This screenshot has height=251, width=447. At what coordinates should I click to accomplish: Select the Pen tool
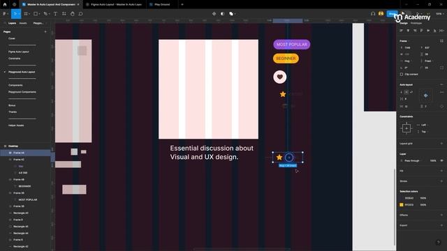click(45, 14)
